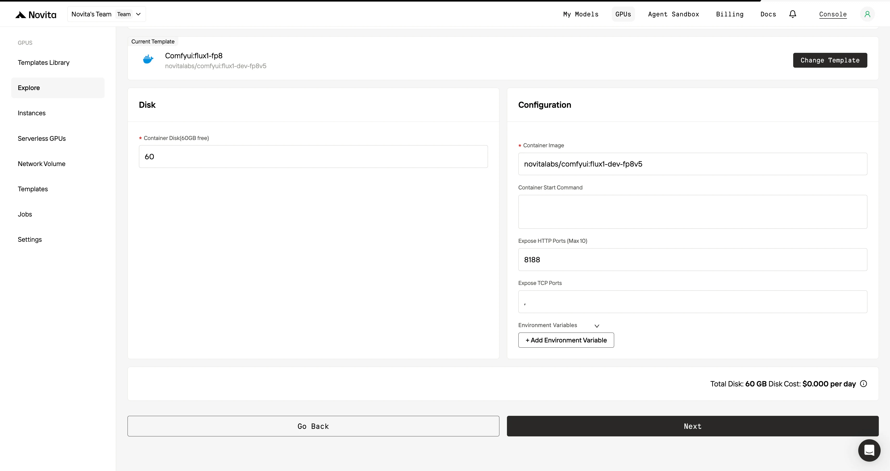
Task: Focus the Expose TCP Ports field
Action: tap(692, 302)
